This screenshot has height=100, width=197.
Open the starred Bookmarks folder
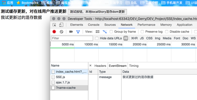(27, 3)
